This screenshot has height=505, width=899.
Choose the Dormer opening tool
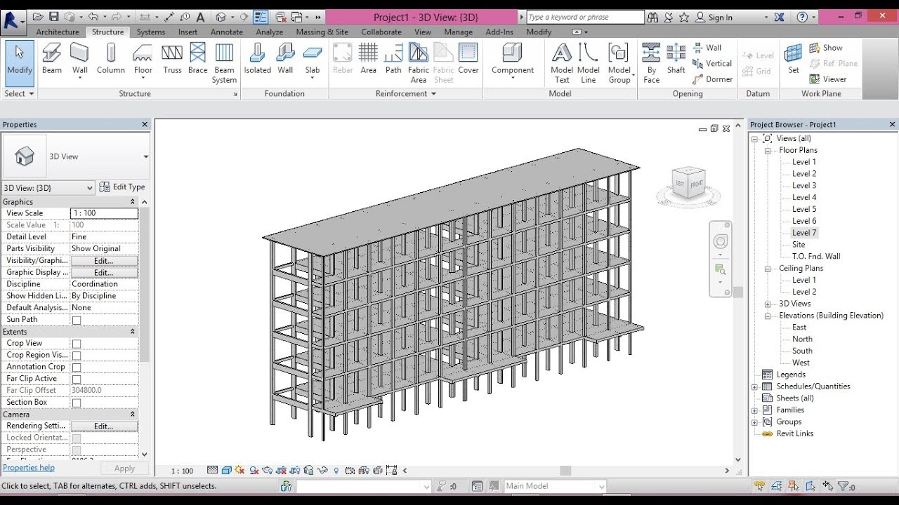click(712, 79)
